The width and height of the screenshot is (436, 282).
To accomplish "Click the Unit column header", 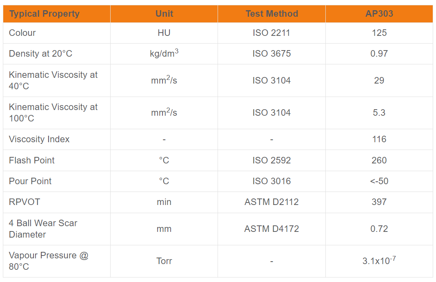I will tap(164, 14).
